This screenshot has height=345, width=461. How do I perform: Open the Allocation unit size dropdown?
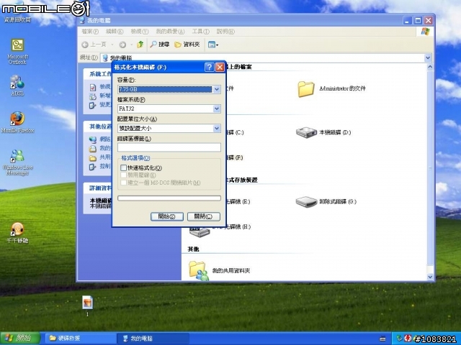click(217, 128)
